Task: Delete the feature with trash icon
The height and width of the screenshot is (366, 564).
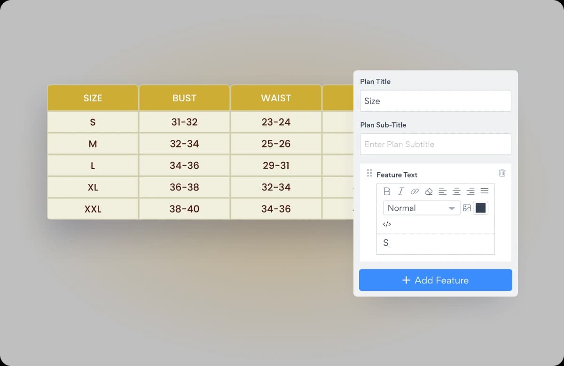Action: click(x=502, y=173)
